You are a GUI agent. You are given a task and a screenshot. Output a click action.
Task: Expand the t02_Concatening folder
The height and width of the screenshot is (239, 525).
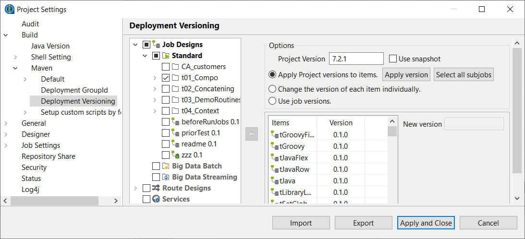tap(155, 89)
